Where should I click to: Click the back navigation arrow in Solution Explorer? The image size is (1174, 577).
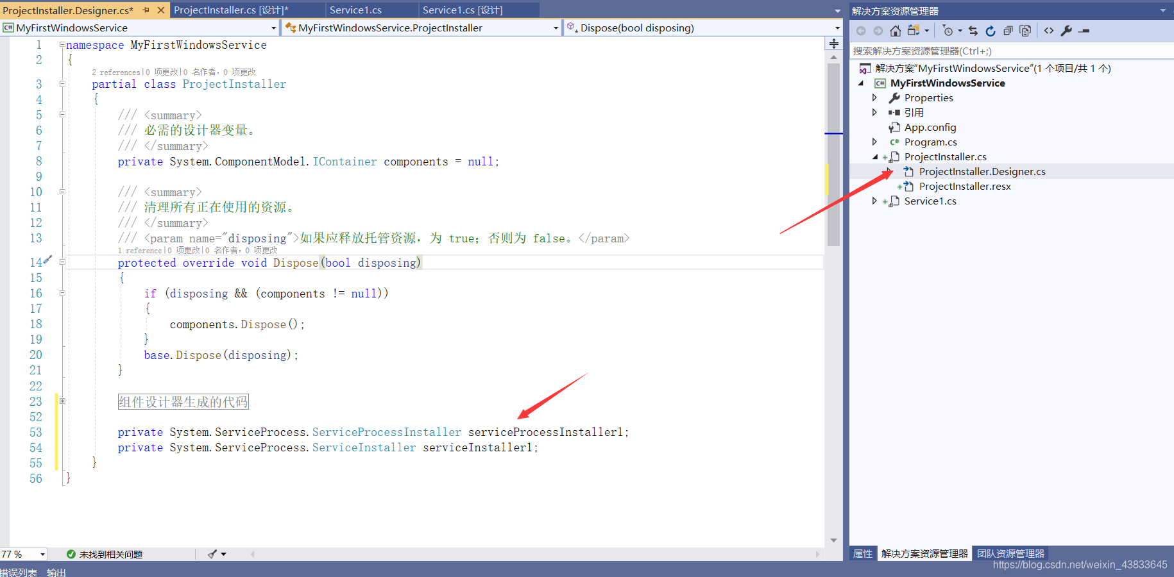pos(861,31)
